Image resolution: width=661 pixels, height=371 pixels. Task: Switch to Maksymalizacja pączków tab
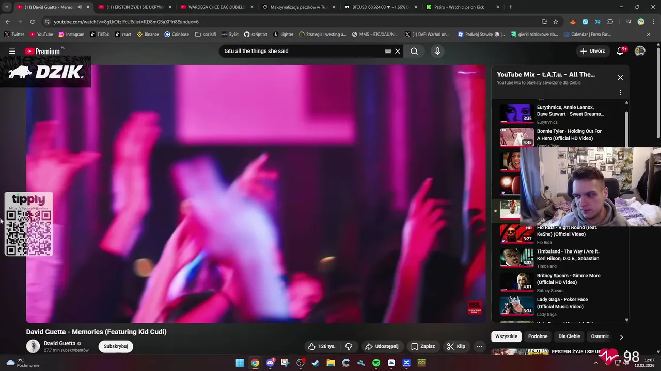tap(298, 7)
